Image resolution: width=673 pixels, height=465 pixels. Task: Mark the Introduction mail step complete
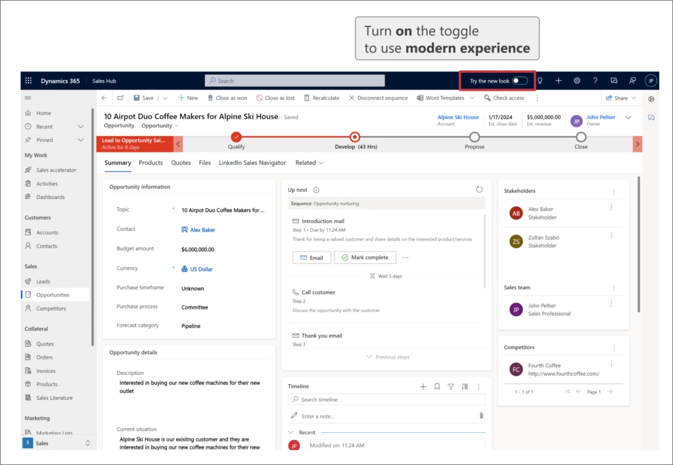pos(365,257)
